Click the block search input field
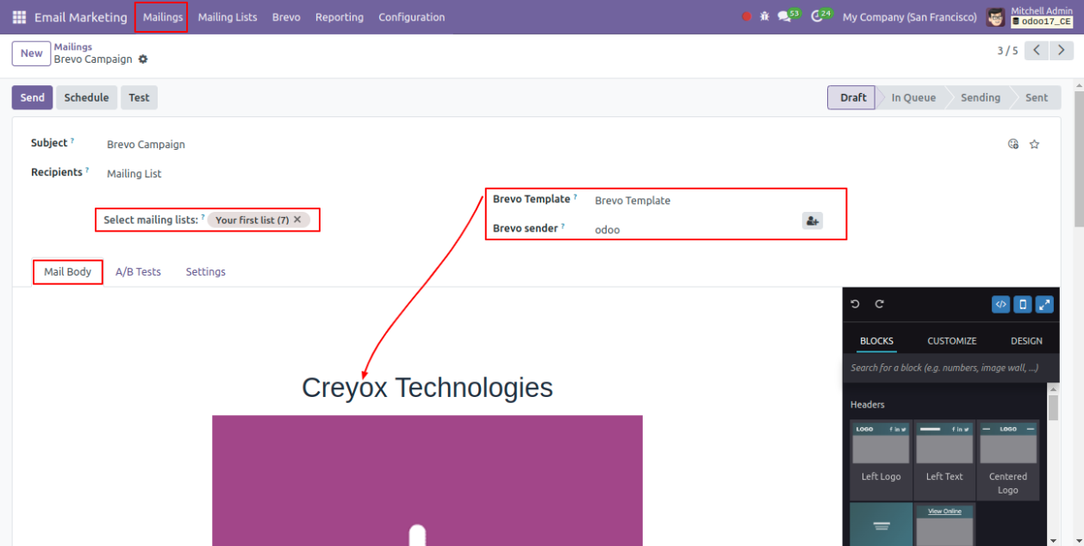The image size is (1084, 546). click(x=944, y=368)
